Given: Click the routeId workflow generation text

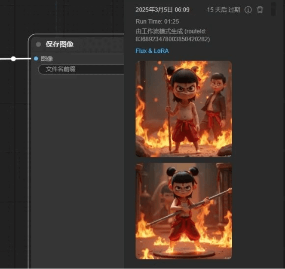Looking at the screenshot, I should [172, 35].
